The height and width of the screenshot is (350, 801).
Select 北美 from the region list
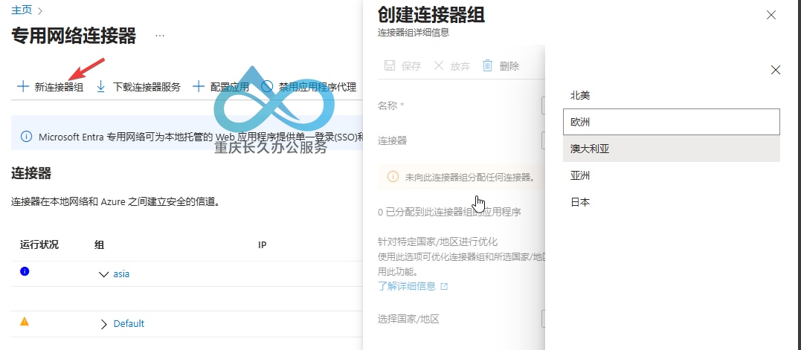[x=672, y=95]
